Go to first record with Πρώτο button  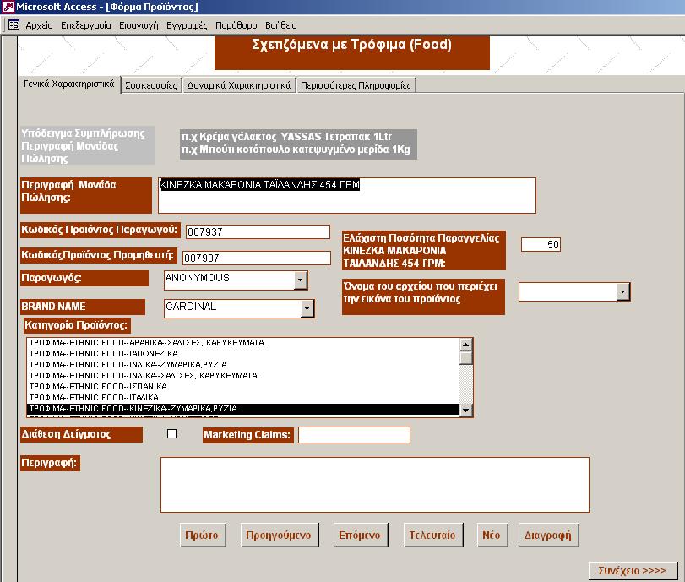[203, 535]
